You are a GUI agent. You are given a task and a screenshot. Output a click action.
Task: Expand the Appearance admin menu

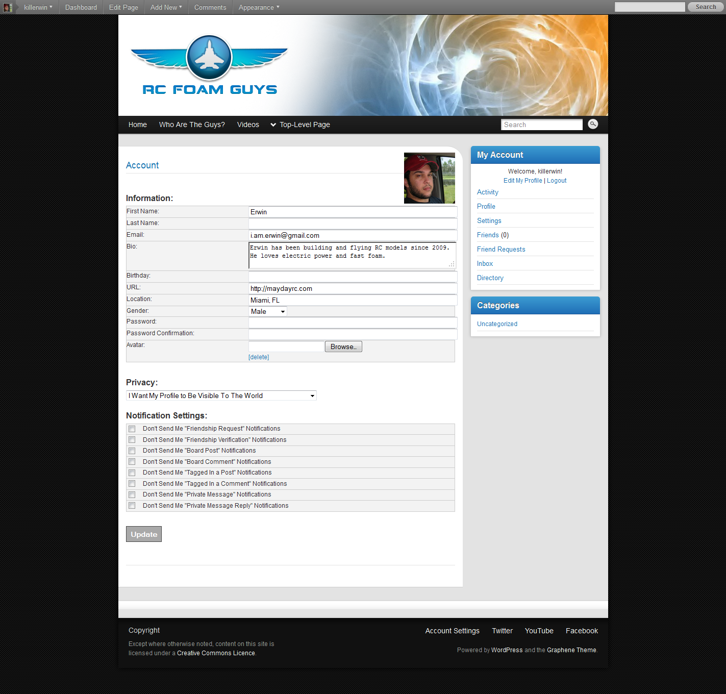point(259,8)
